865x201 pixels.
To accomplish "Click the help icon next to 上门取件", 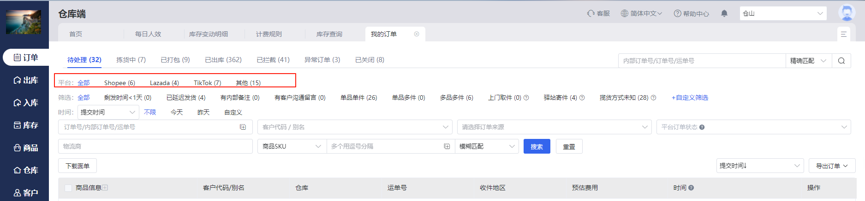I will coord(526,98).
